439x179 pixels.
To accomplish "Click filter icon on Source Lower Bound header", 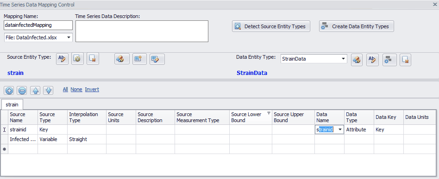I will (x=269, y=113).
